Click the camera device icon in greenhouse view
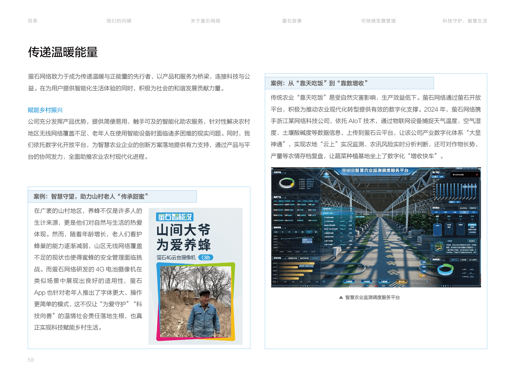The height and width of the screenshot is (386, 524). click(326, 175)
